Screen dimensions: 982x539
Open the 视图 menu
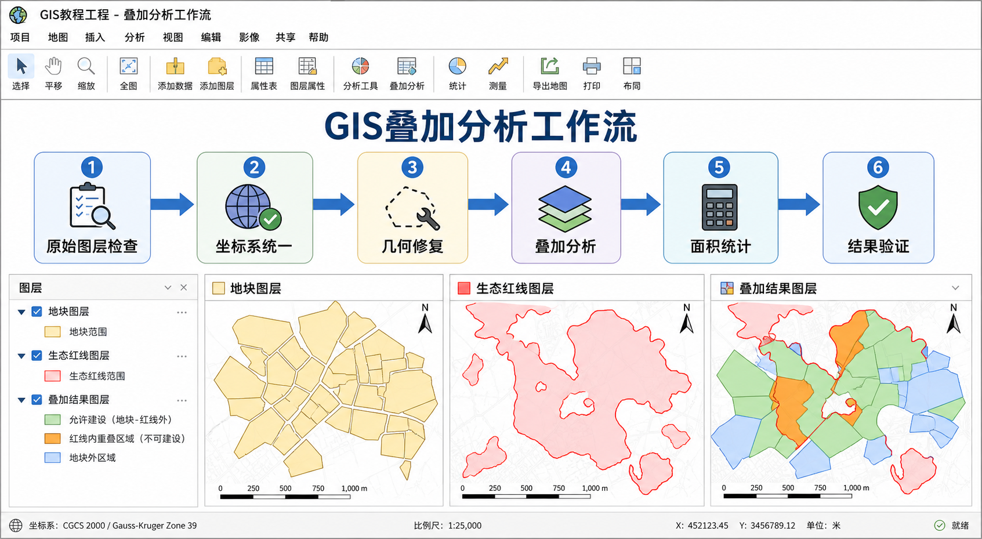(x=173, y=37)
